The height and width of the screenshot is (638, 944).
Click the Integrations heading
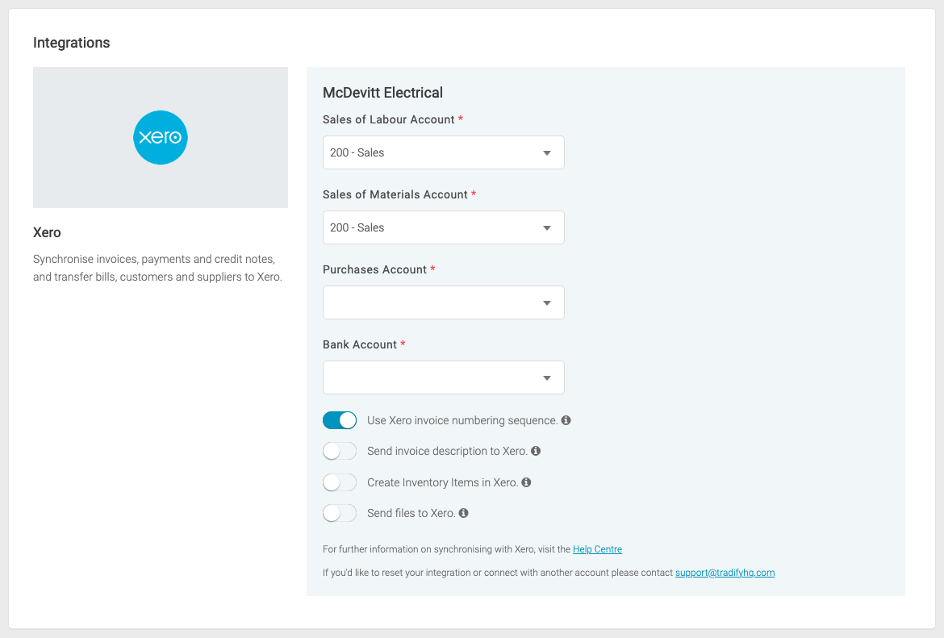[71, 43]
